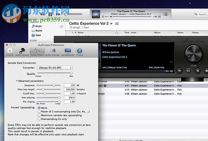The width and height of the screenshot is (208, 141).
Task: Toggle shuffle icon in iTunes now-playing display
Action: pyautogui.click(x=159, y=17)
